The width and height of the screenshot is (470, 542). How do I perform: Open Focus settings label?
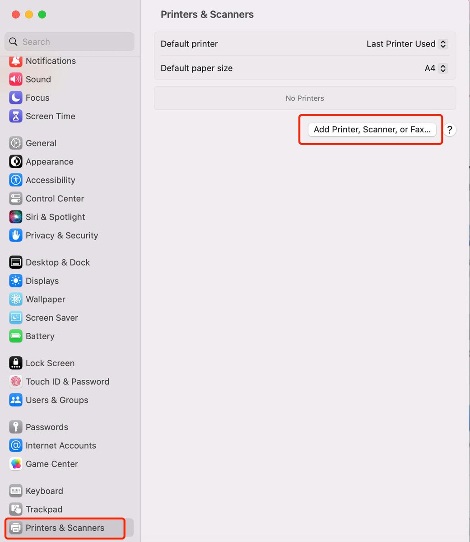click(x=37, y=98)
